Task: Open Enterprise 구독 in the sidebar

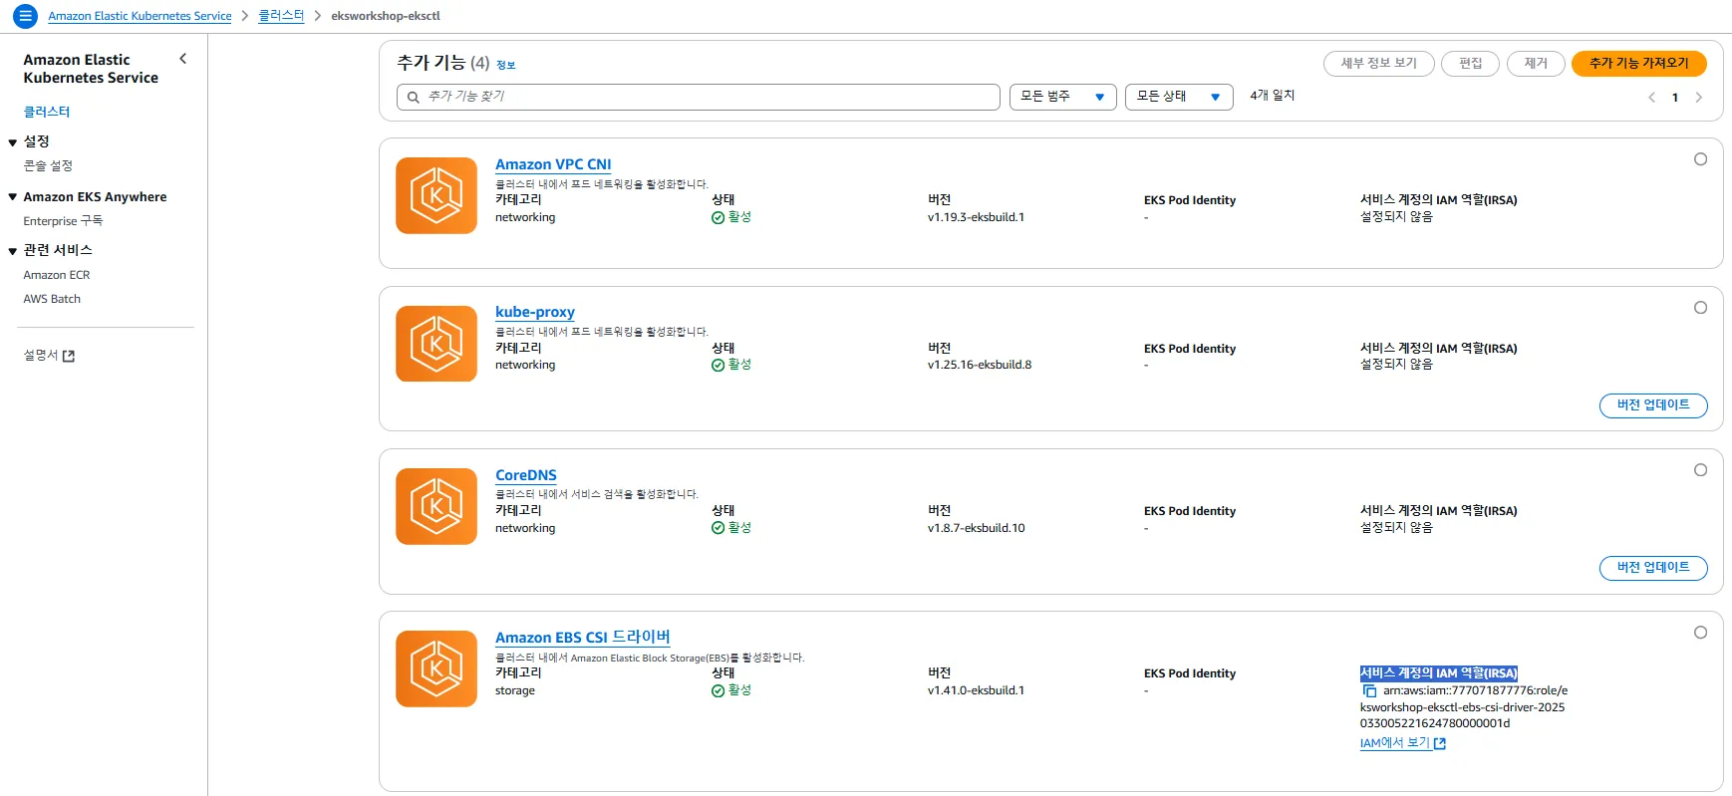Action: tap(63, 221)
